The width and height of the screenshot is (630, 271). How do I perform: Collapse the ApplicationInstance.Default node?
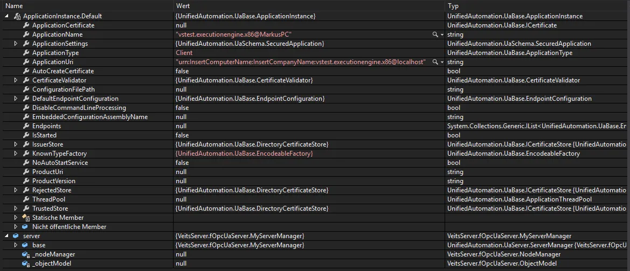(6, 17)
